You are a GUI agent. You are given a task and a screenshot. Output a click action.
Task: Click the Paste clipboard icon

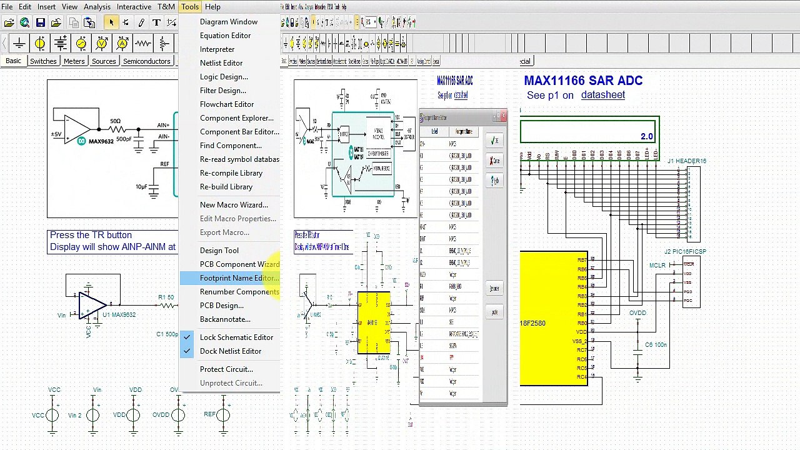(89, 22)
